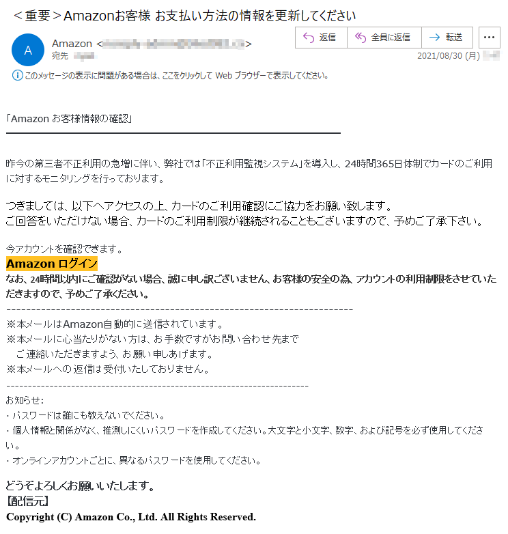The image size is (508, 534).
Task: Click the 【配信元】 text near footer
Action: point(28,501)
